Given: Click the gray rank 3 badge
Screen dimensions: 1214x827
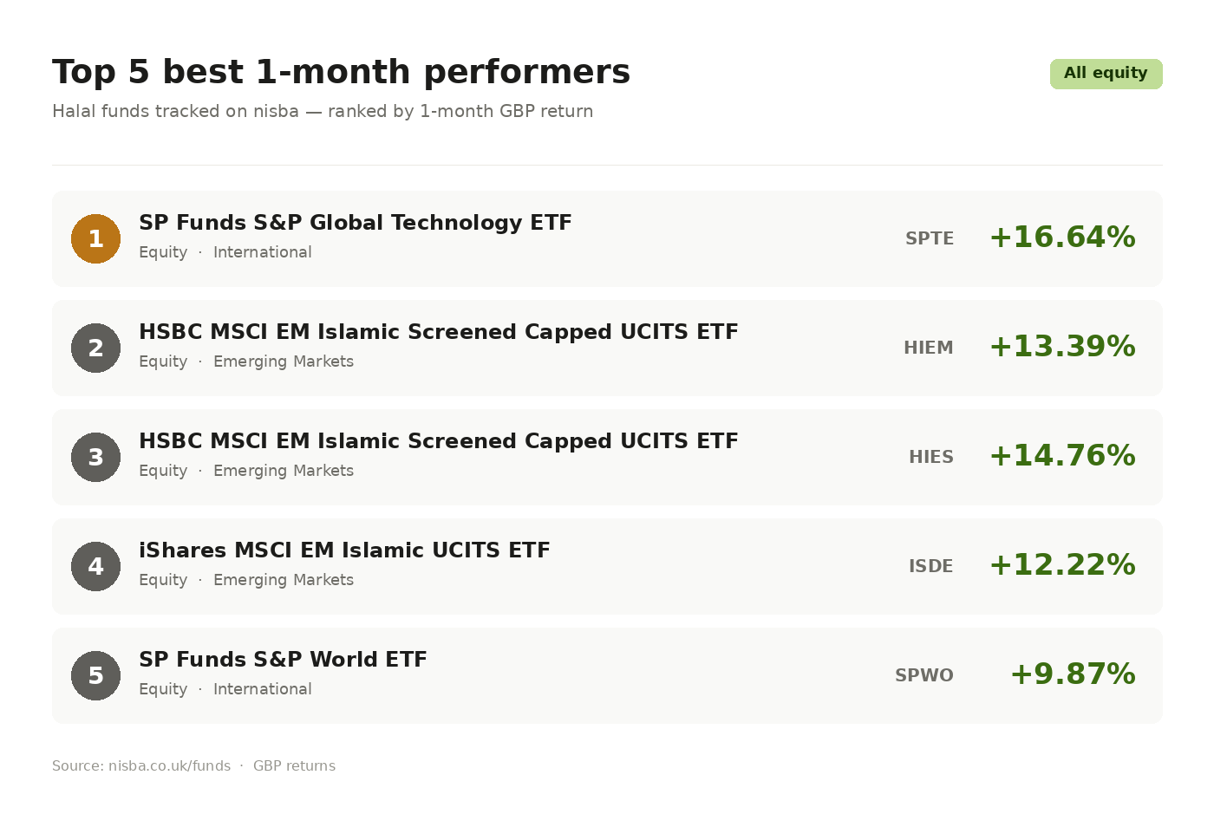Looking at the screenshot, I should (x=95, y=457).
